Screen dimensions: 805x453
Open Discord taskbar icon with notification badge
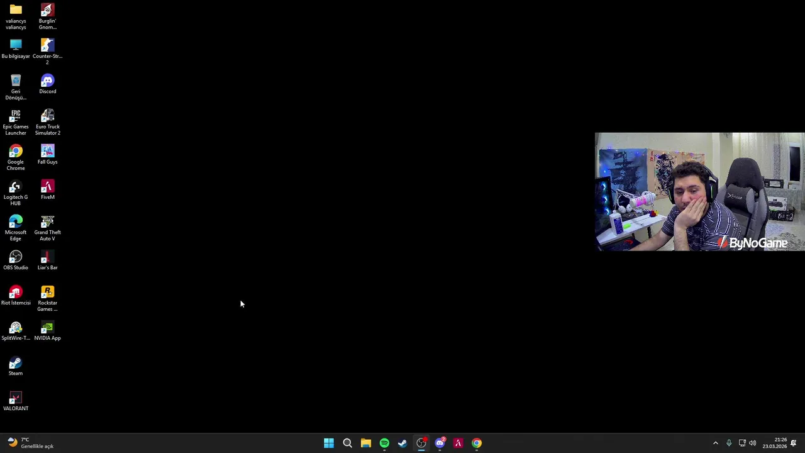click(x=440, y=443)
